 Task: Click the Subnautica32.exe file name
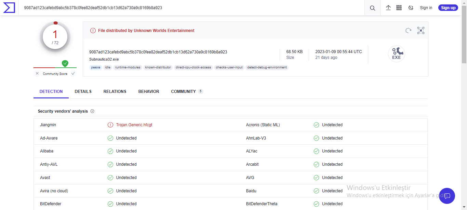(104, 59)
